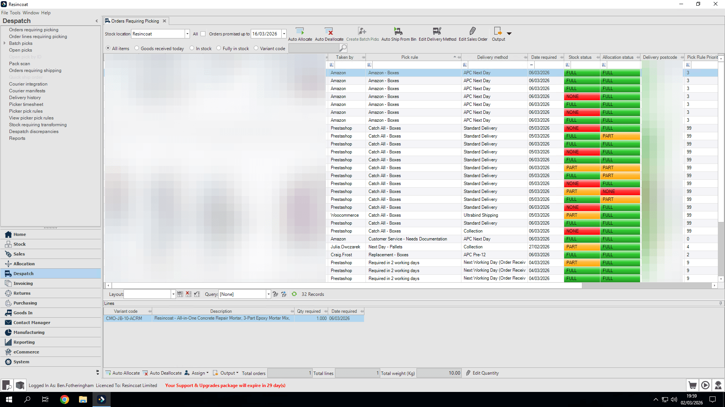725x407 pixels.
Task: Click the play circle status bar icon
Action: point(705,385)
